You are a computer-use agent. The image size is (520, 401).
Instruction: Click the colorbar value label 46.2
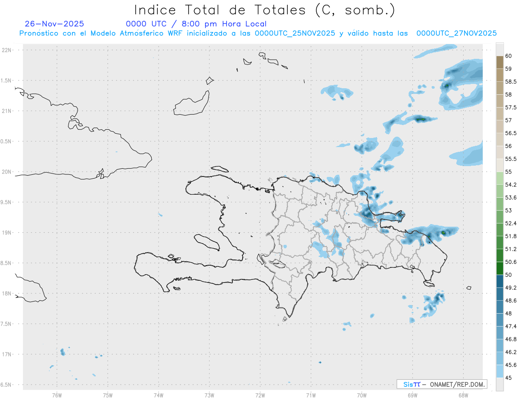point(511,352)
